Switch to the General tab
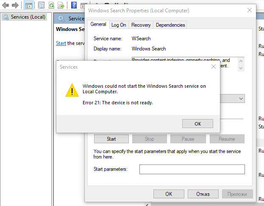 98,24
